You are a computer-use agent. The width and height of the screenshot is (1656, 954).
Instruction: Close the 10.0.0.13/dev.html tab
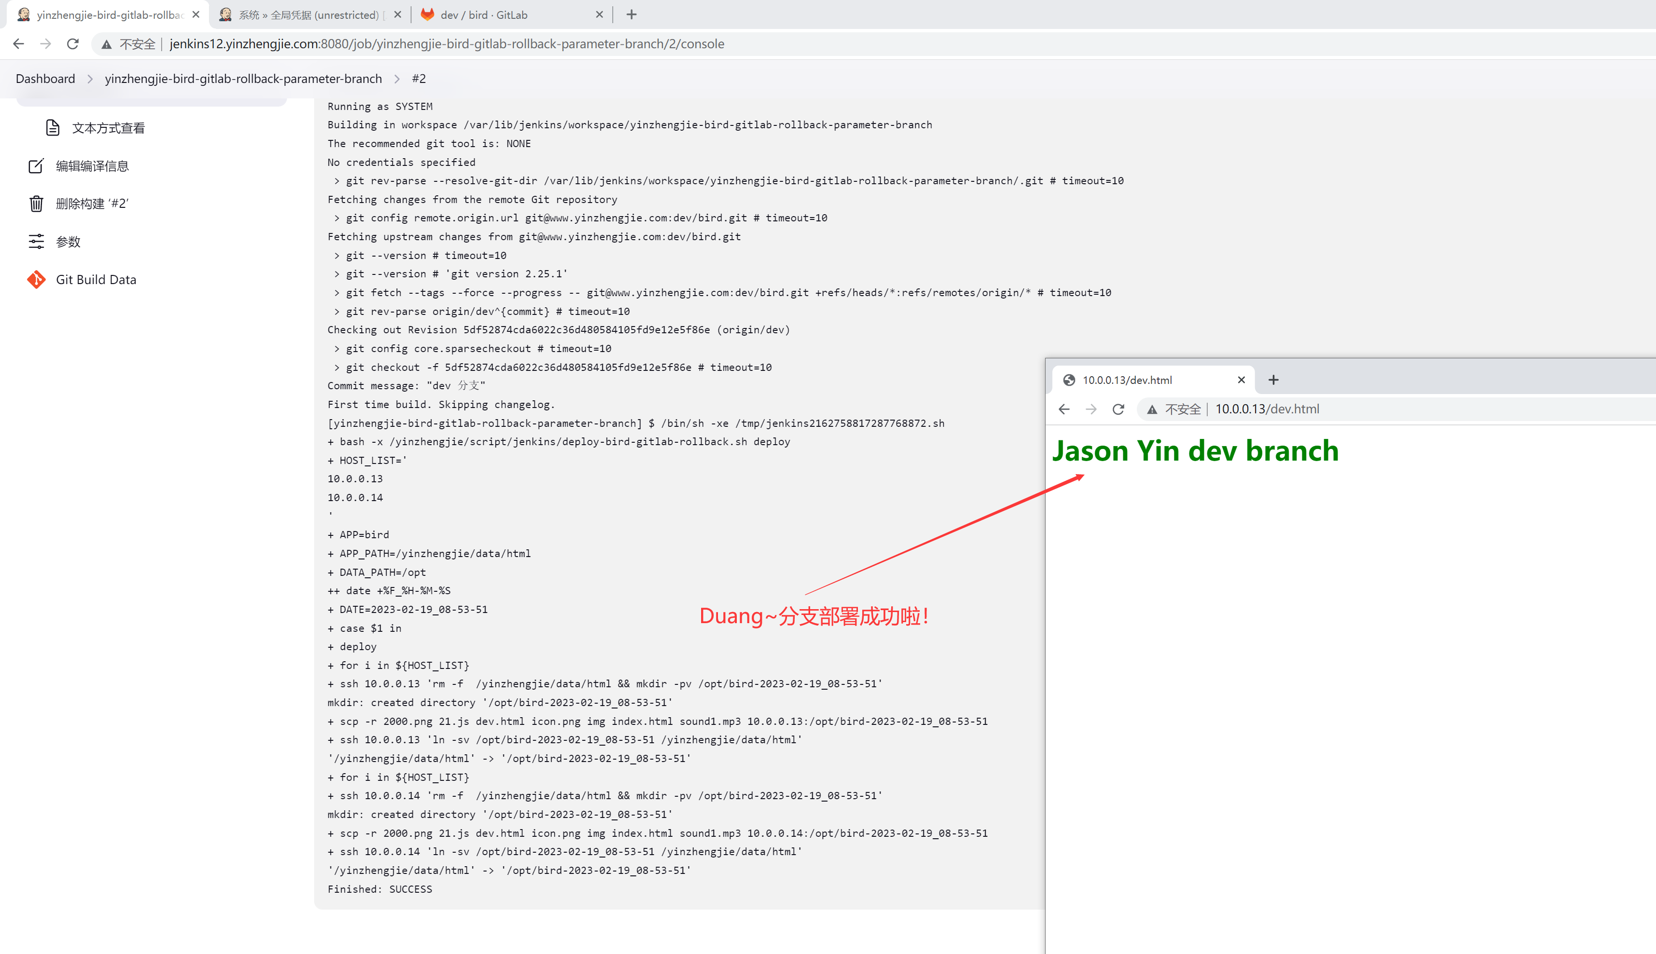[x=1241, y=380]
